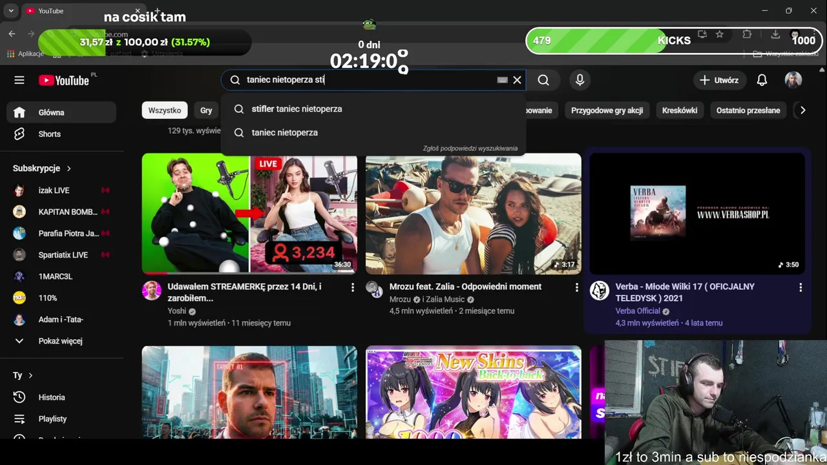Open the KAPITAN BOMB... channel subscription

(61, 212)
